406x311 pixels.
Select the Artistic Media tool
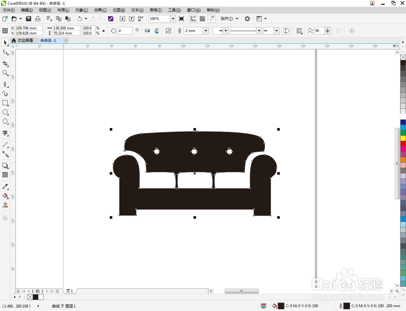click(x=5, y=93)
